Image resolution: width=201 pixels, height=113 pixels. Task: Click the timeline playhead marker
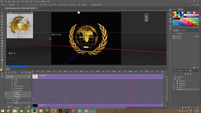point(130,72)
